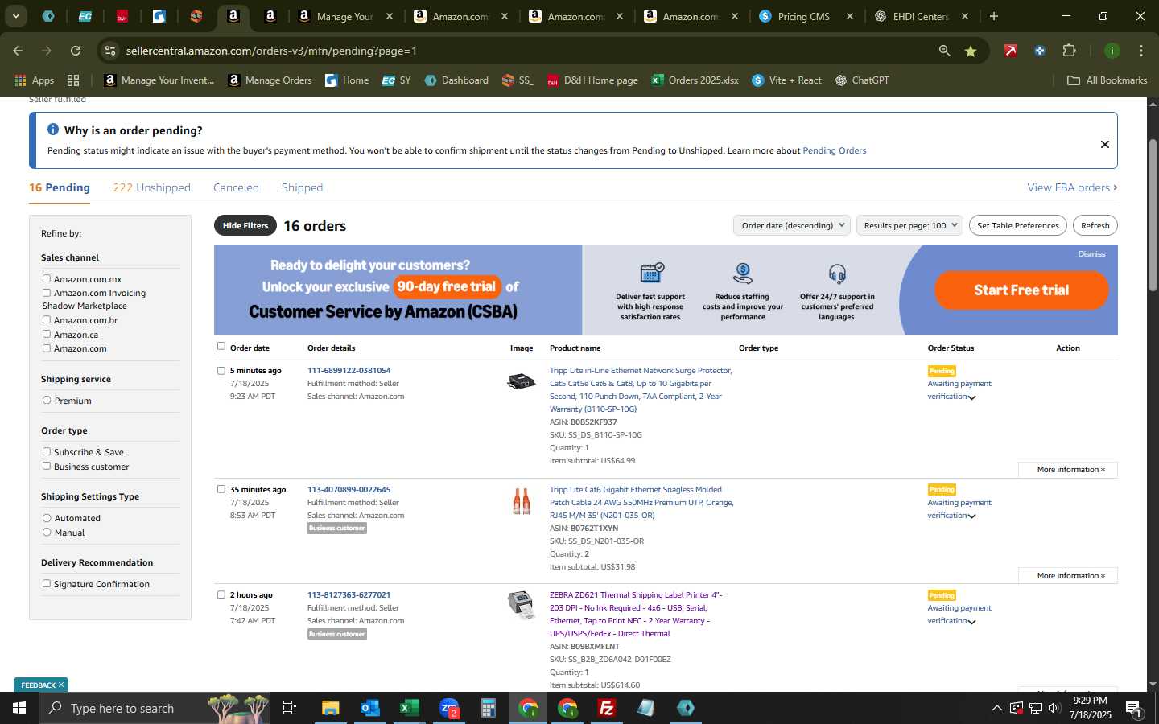
Task: Open FileZilla from taskbar
Action: click(606, 708)
